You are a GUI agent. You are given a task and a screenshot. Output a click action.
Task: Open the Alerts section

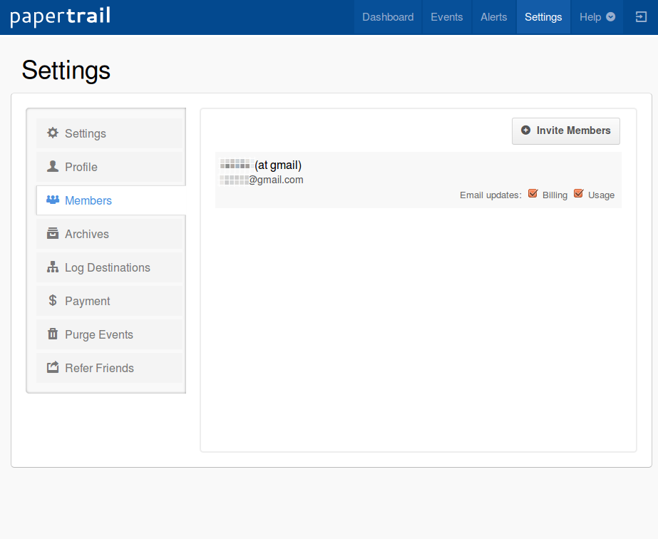494,17
